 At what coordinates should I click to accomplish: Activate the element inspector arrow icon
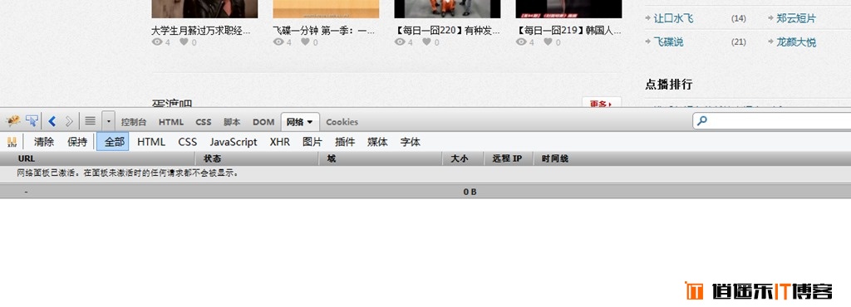point(32,121)
